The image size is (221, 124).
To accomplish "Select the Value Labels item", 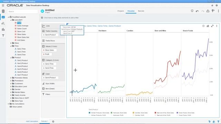I will coord(17,107).
